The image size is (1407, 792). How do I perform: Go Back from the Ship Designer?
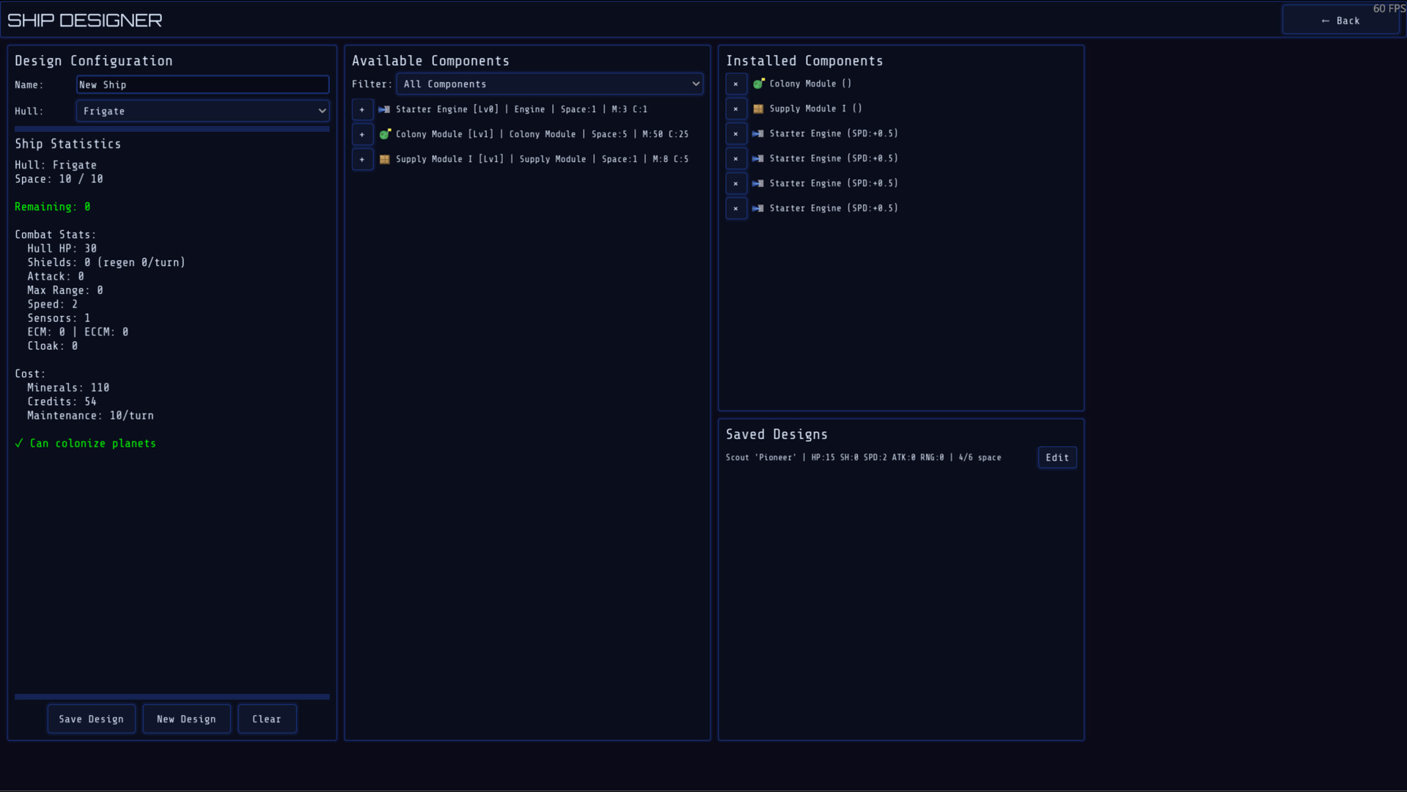1340,21
